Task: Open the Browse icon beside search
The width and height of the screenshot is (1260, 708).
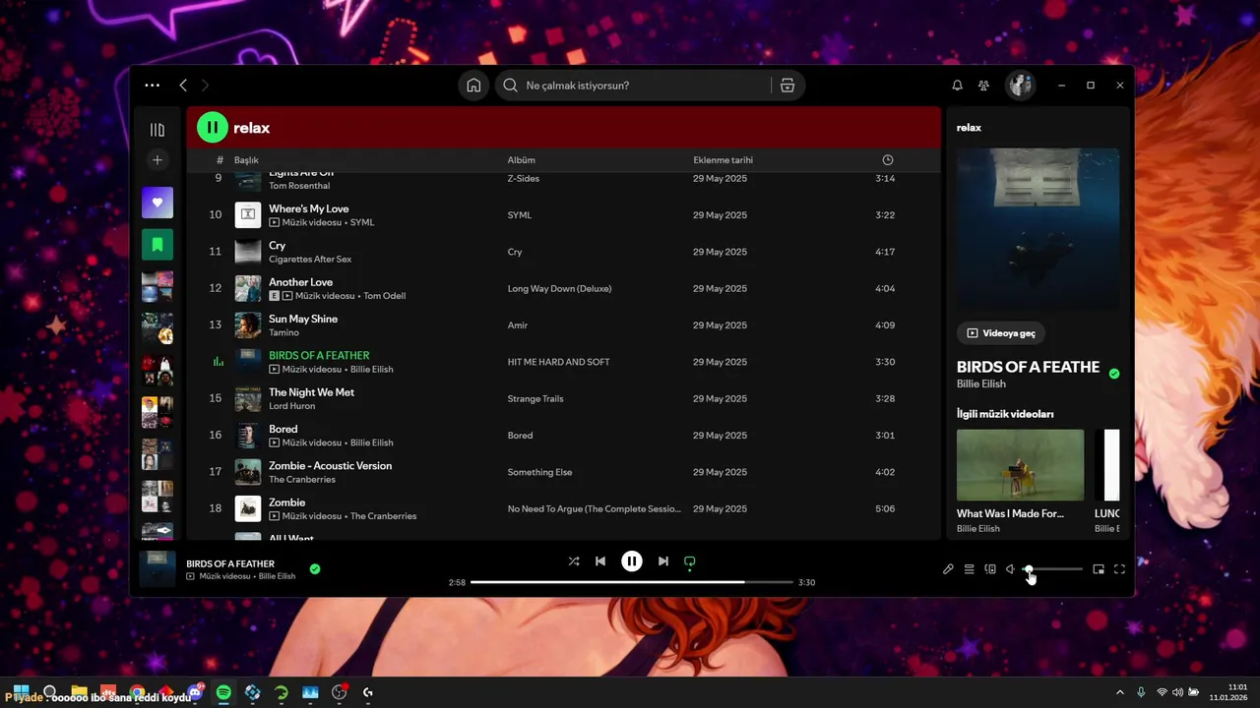Action: point(787,86)
